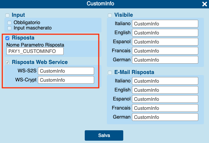The width and height of the screenshot is (209, 143).
Task: Click the Visibile Francais input
Action: (165, 51)
